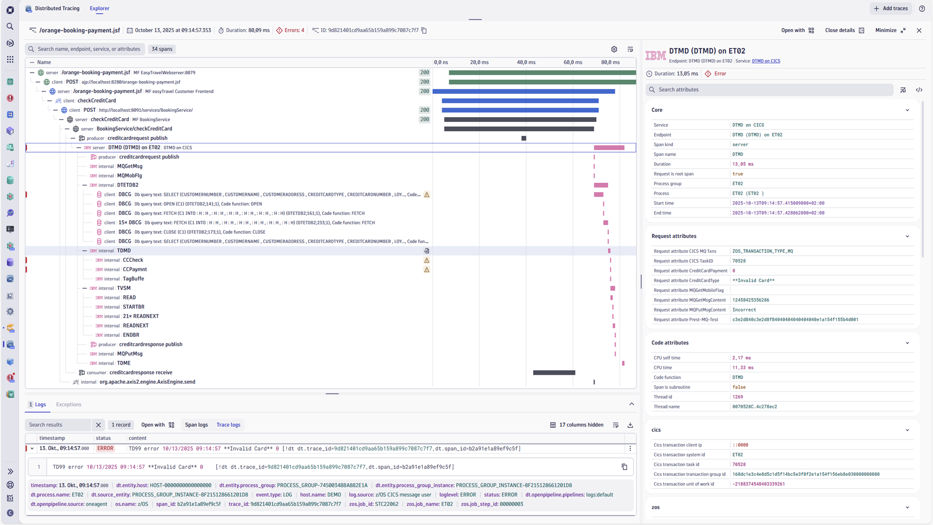Toggle Trace logs filter

228,425
